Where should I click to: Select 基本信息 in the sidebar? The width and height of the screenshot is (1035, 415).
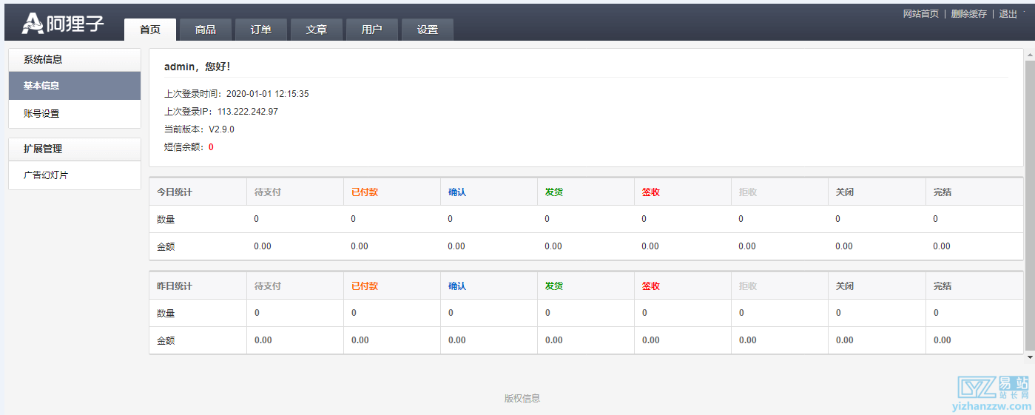pos(74,86)
